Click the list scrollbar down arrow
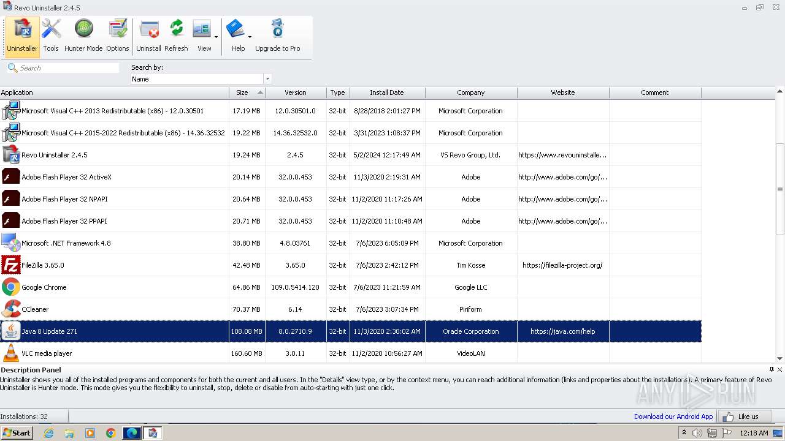 (780, 358)
